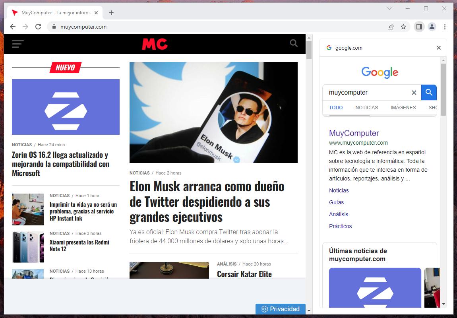Switch to the Noticias search tab

[366, 107]
